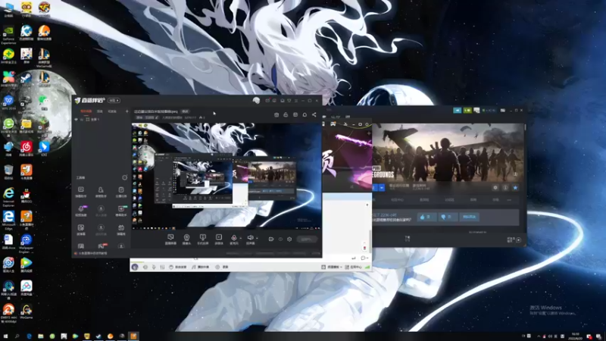Open the toolbox settings circle icon
Viewport: 606px width, 341px height.
(124, 177)
